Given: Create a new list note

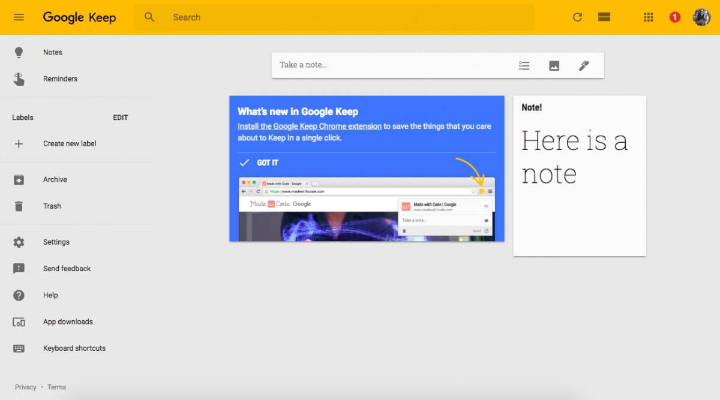Looking at the screenshot, I should [x=524, y=65].
